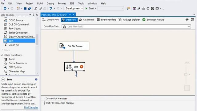This screenshot has width=197, height=111.
Task: Switch to the Control Flow tab
Action: click(51, 20)
